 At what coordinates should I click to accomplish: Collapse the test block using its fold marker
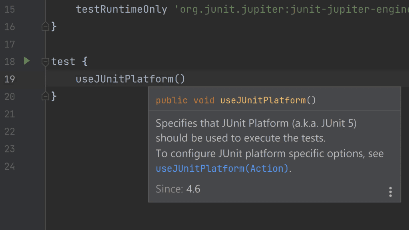pos(44,61)
